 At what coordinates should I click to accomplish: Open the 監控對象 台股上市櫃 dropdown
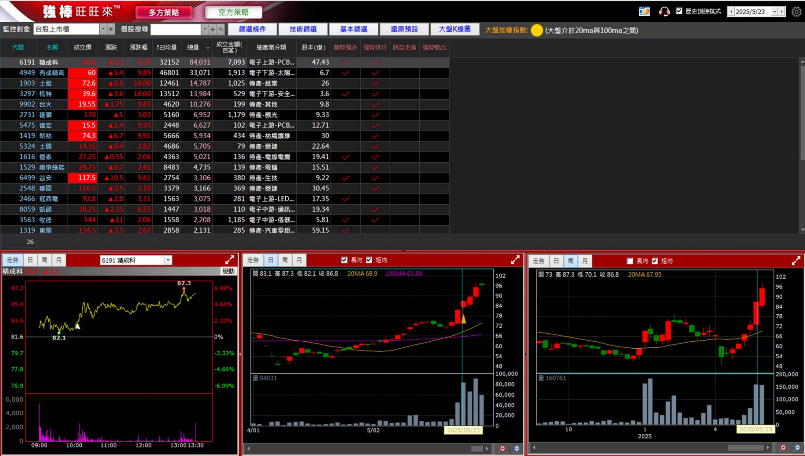[x=103, y=29]
